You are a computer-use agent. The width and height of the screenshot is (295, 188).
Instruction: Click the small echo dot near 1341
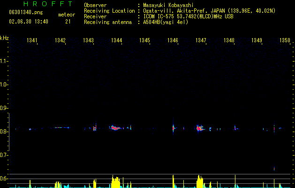coord(30,129)
